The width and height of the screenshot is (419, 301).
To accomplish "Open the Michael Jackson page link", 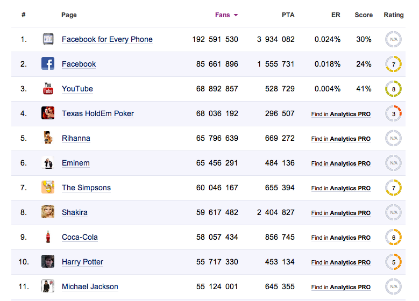I will tap(90, 286).
